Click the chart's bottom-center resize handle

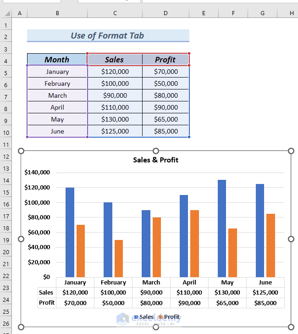(x=156, y=327)
